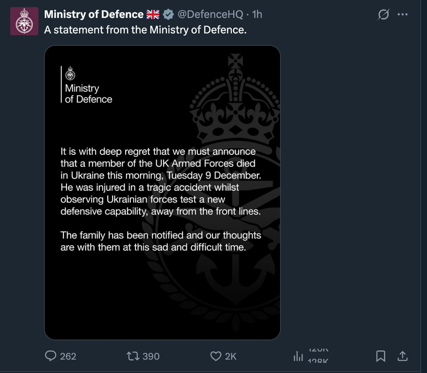Like the post with the heart icon

pos(216,356)
